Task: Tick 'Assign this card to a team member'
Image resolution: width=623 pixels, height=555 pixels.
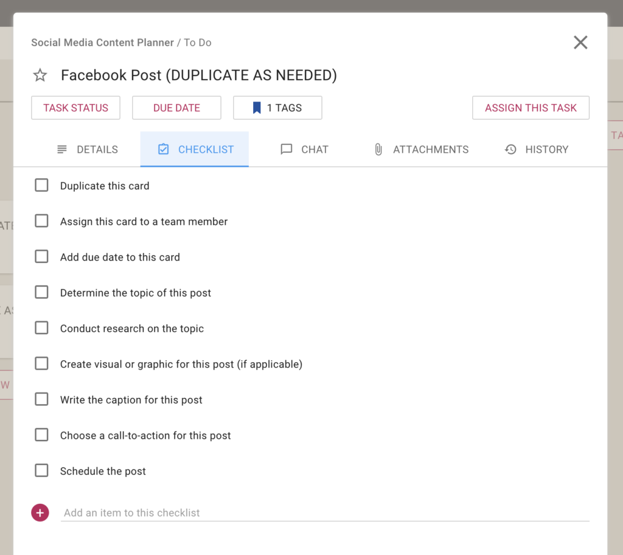Action: pos(42,221)
